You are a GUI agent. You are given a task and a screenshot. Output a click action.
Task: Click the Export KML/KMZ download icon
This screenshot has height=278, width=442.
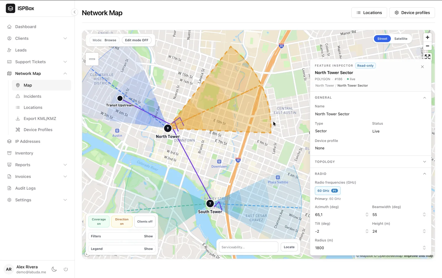coord(18,119)
